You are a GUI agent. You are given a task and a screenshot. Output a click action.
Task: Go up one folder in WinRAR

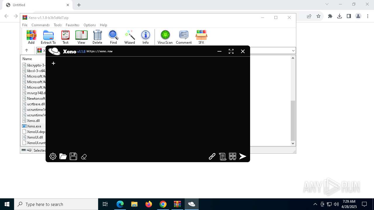[27, 50]
